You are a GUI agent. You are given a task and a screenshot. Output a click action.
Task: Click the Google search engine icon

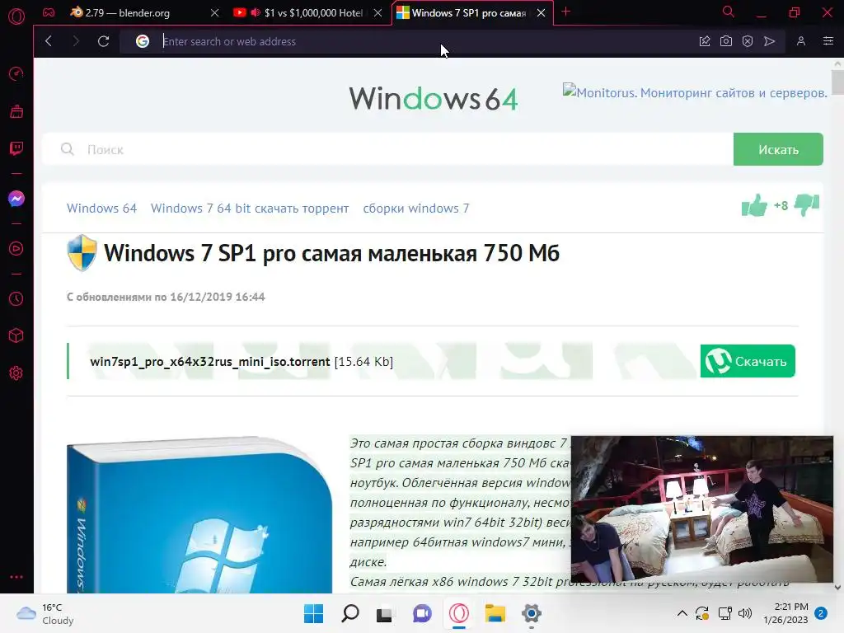tap(142, 41)
